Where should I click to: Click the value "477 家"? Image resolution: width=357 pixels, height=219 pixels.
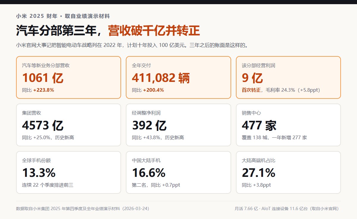pos(259,125)
